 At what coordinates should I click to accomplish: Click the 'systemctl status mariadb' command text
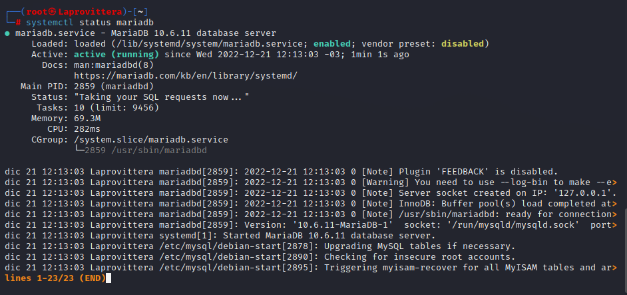pos(90,23)
